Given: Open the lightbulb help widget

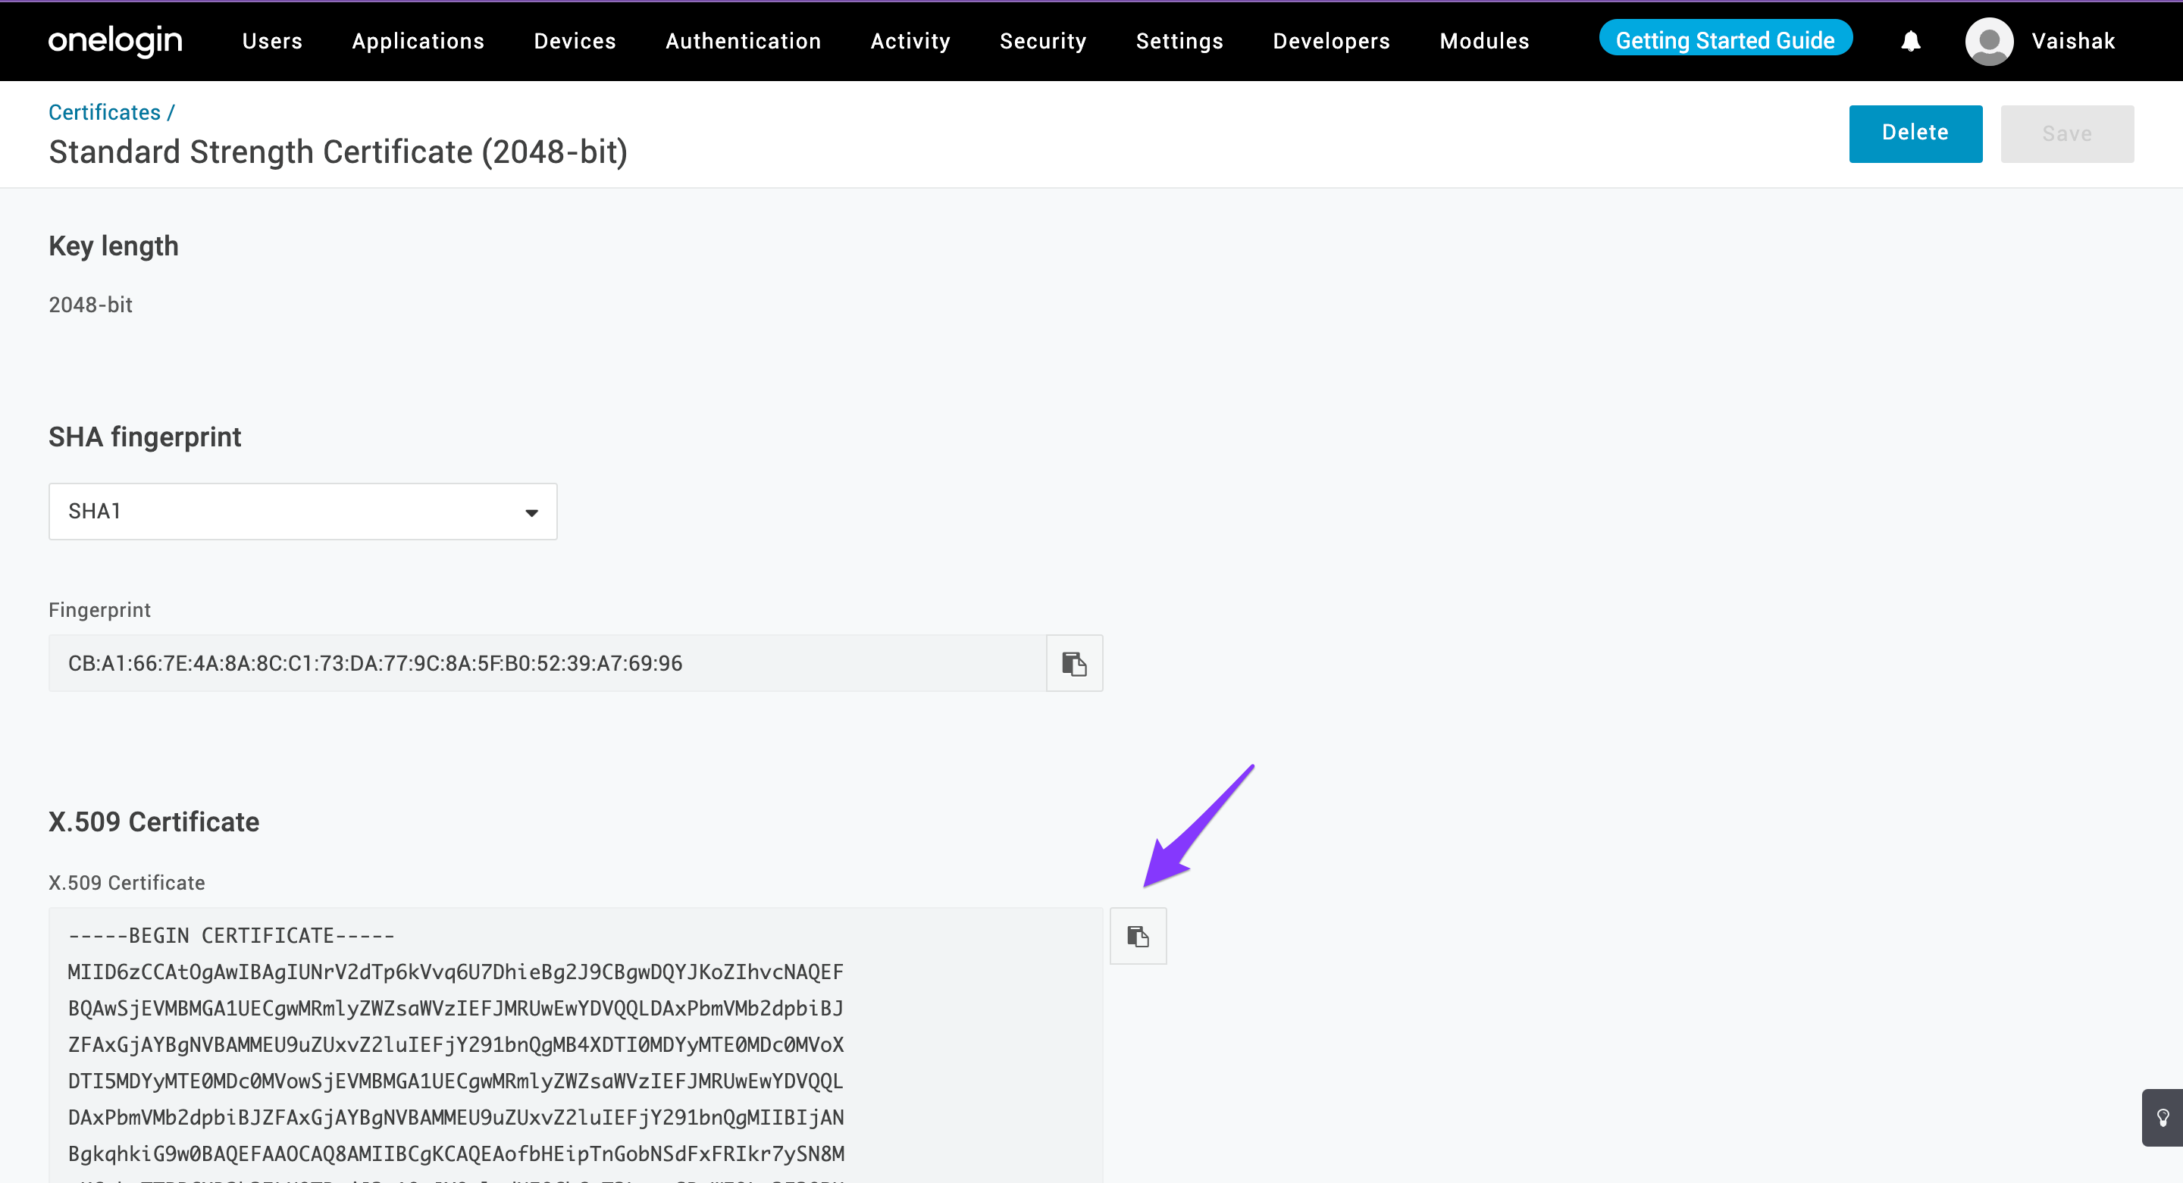Looking at the screenshot, I should coord(2162,1117).
